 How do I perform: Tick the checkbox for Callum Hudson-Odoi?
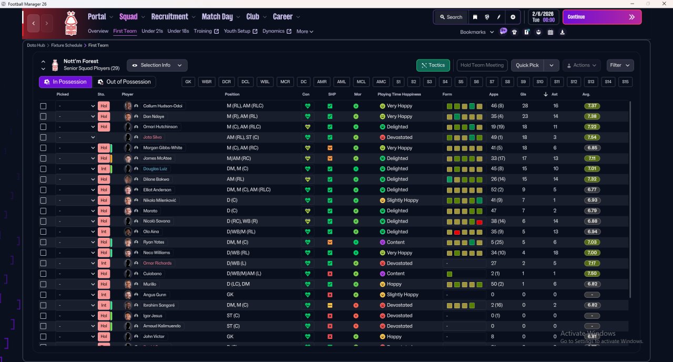point(43,106)
